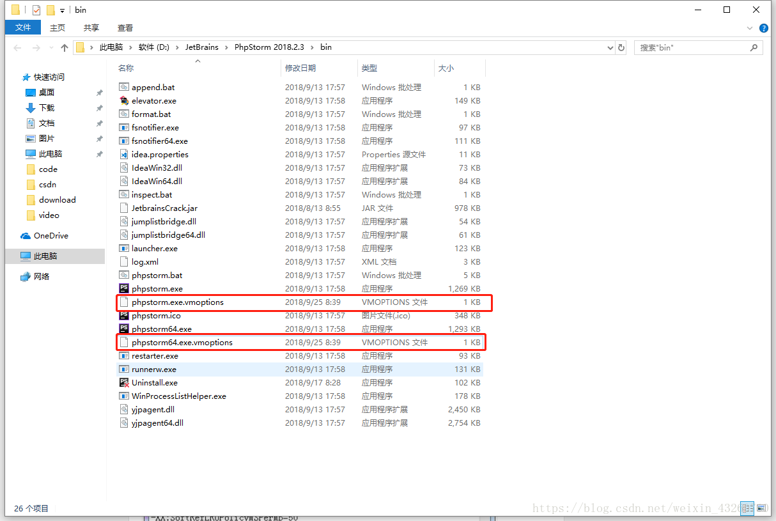Open the quick access toolbar customize dropdown
The height and width of the screenshot is (521, 776).
coord(62,11)
